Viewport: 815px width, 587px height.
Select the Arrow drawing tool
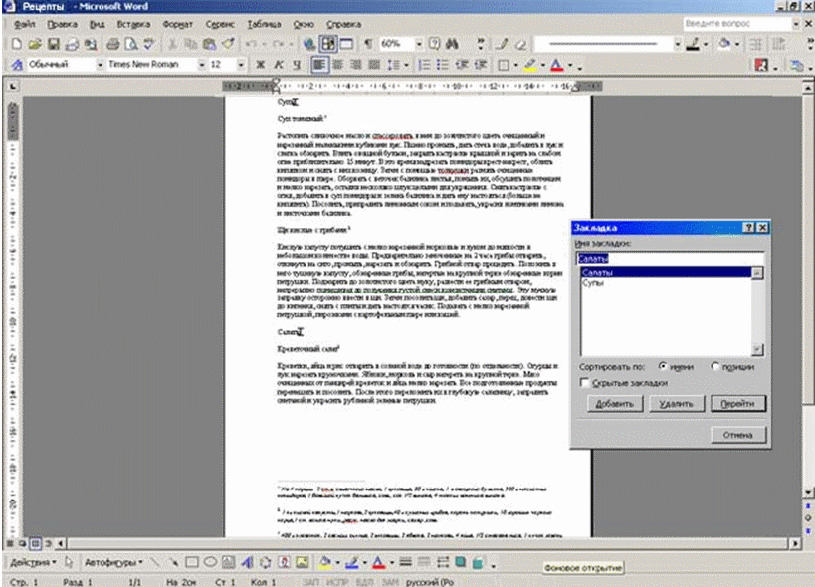pyautogui.click(x=173, y=562)
